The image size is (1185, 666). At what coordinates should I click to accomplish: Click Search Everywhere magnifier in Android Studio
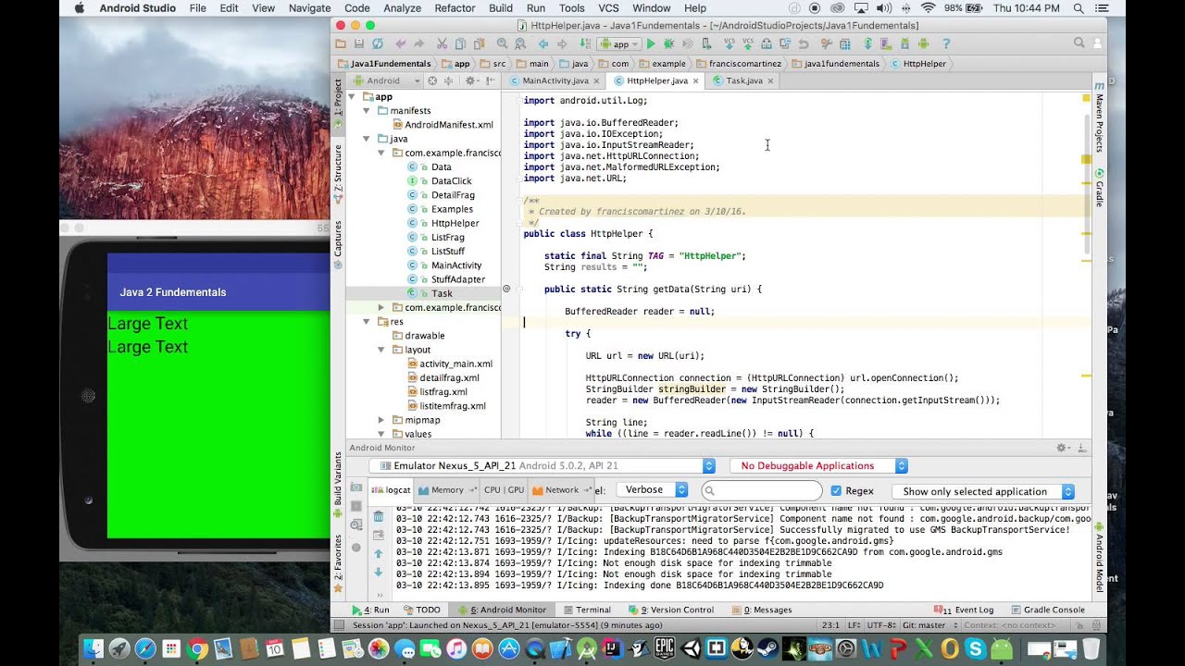tap(1079, 43)
